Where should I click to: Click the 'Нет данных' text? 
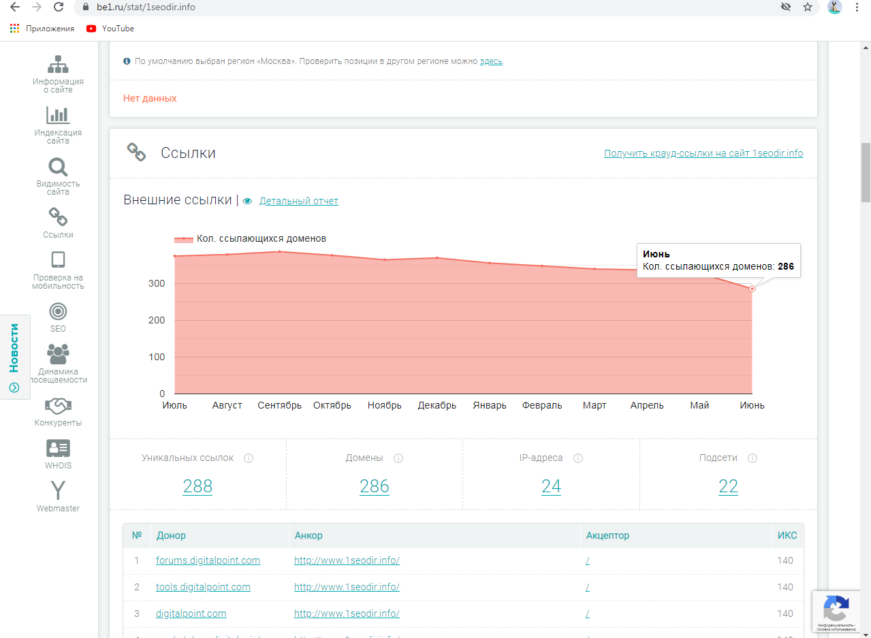150,99
